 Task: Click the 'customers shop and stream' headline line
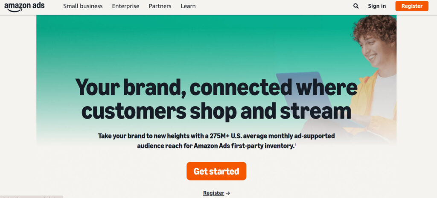[x=216, y=111]
